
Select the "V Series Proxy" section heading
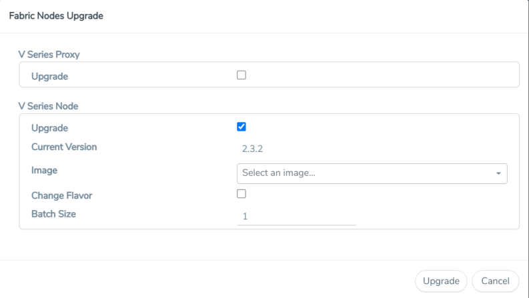(49, 54)
